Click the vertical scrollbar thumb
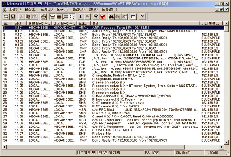This screenshot has width=231, height=157. 226,28
